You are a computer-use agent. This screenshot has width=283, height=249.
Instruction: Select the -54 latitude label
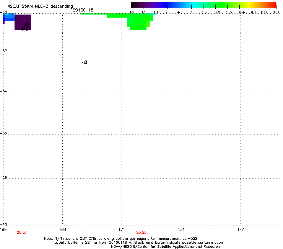(3, 91)
